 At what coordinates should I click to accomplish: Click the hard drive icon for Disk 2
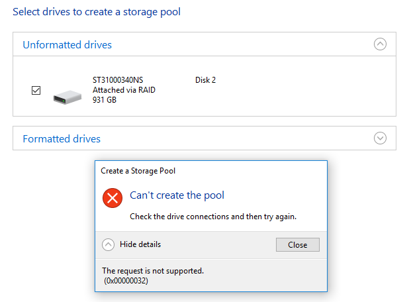[68, 97]
